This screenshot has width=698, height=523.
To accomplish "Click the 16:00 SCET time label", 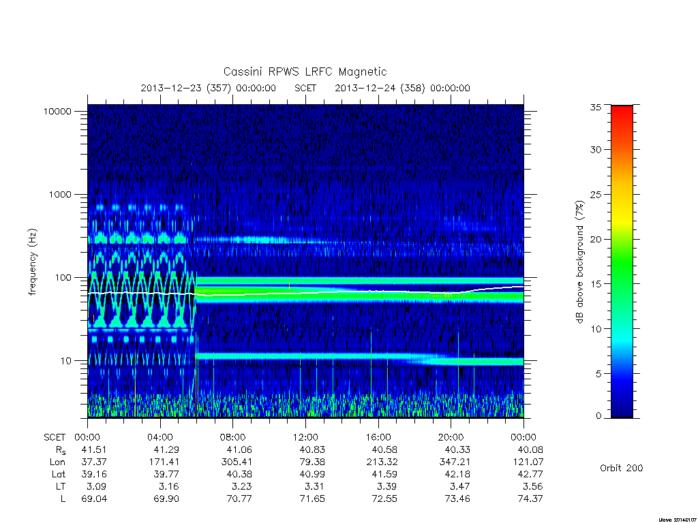I will pos(378,438).
